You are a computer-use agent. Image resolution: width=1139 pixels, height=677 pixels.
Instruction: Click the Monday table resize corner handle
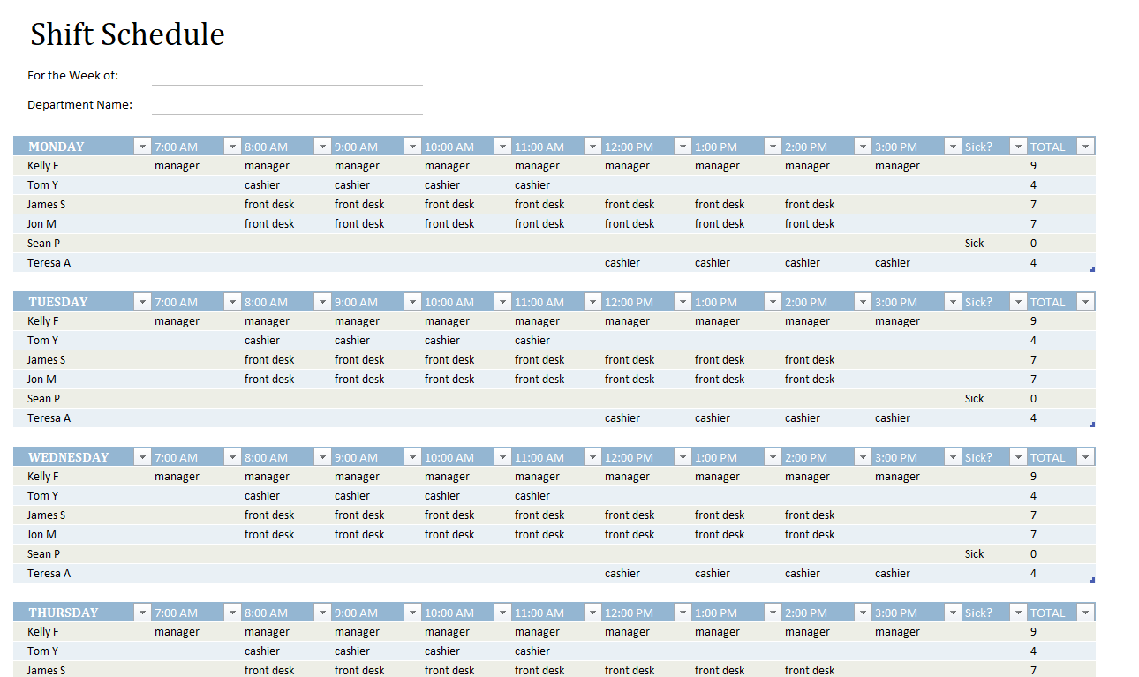tap(1092, 269)
